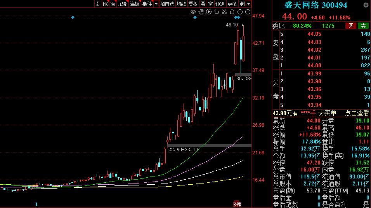The image size is (371, 208).
Task: Open the PK comparison tool
Action: [105, 4]
